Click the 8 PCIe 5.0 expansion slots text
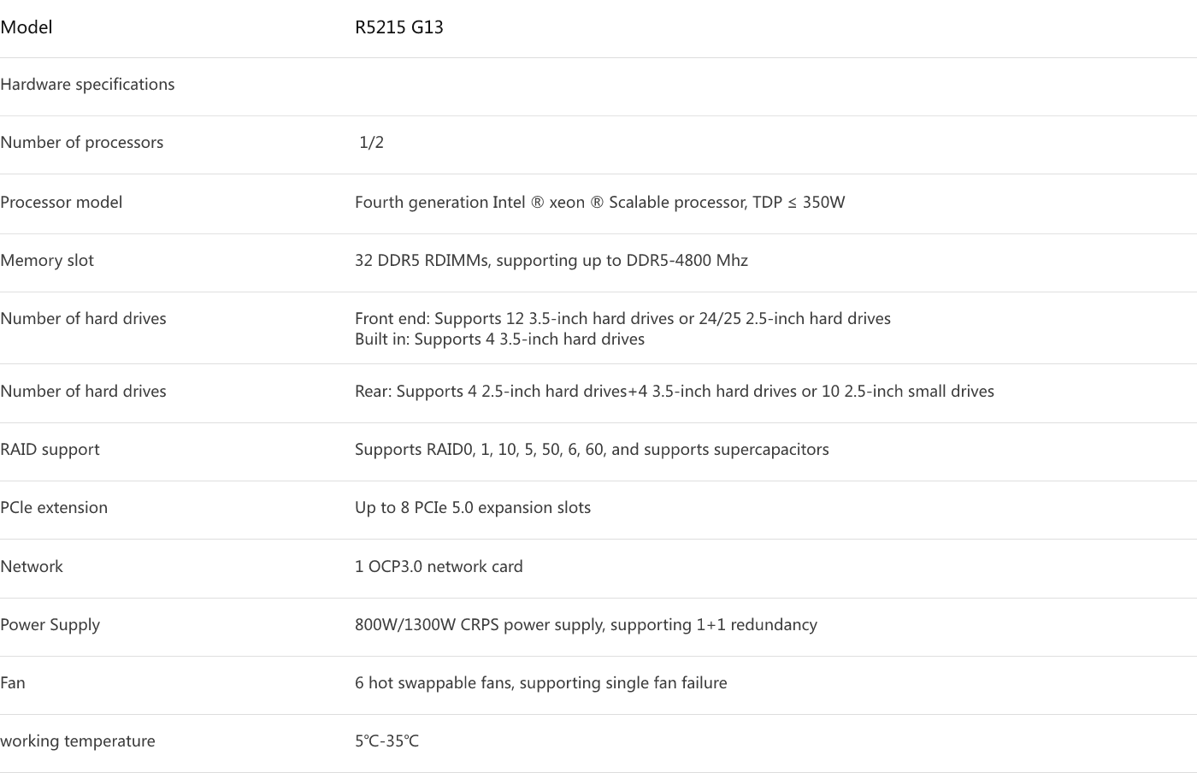The width and height of the screenshot is (1197, 773). point(473,508)
